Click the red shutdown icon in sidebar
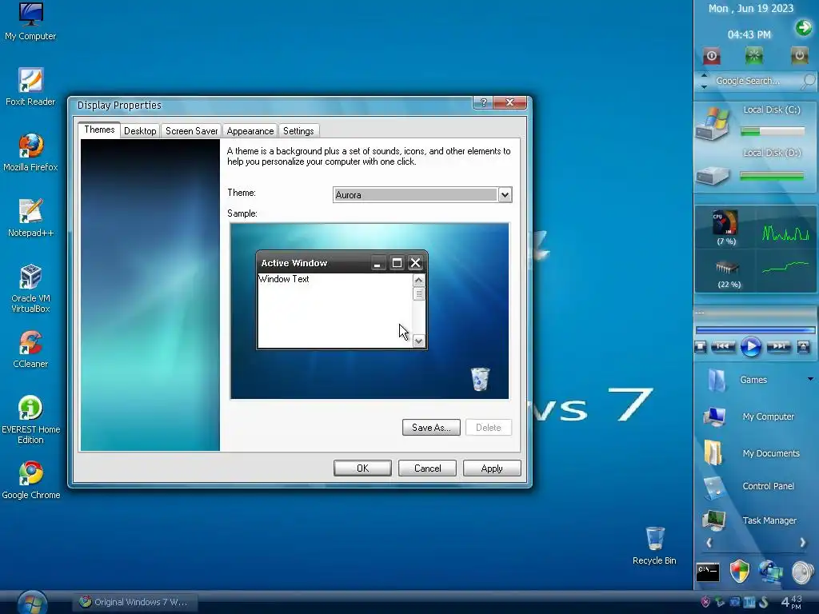The image size is (819, 614). point(711,56)
